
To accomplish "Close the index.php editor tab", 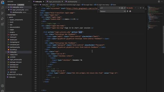I will [44, 2].
